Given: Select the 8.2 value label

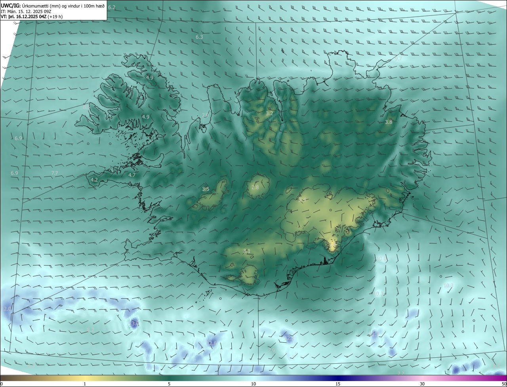Looking at the screenshot, I should [90, 330].
